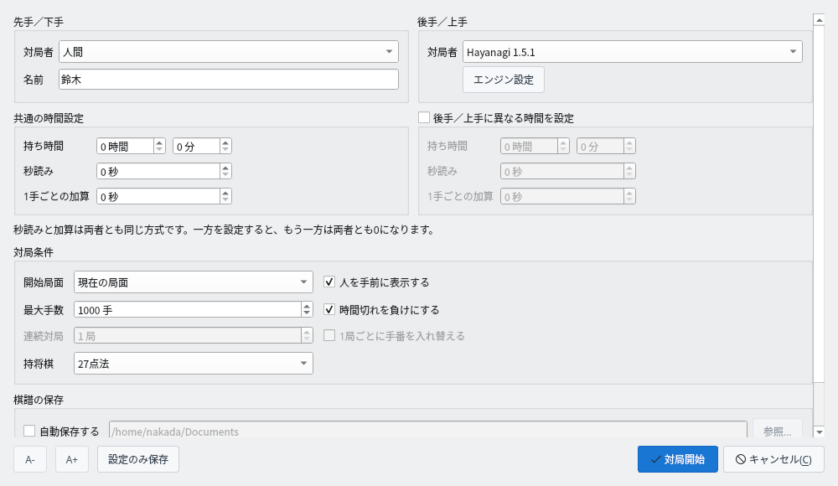
Task: Decrease font size with A- button
Action: click(30, 459)
